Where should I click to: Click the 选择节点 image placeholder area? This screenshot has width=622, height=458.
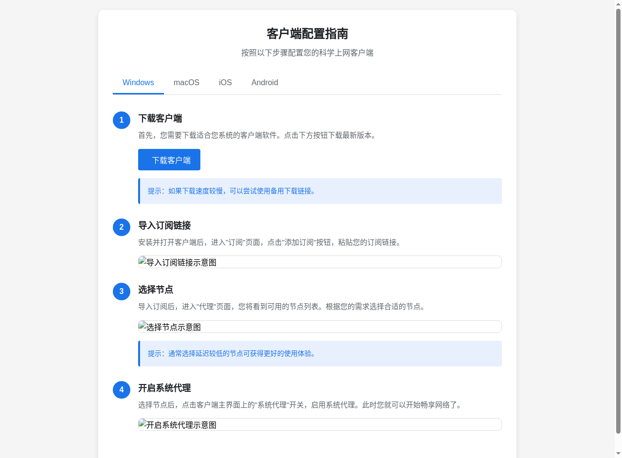(x=320, y=327)
